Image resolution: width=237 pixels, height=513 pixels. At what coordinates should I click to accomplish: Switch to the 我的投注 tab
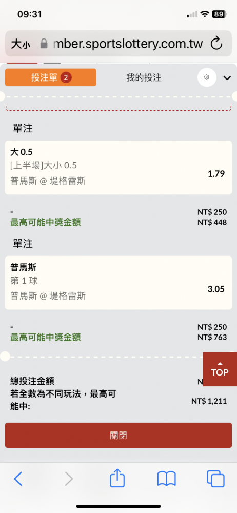(x=144, y=77)
